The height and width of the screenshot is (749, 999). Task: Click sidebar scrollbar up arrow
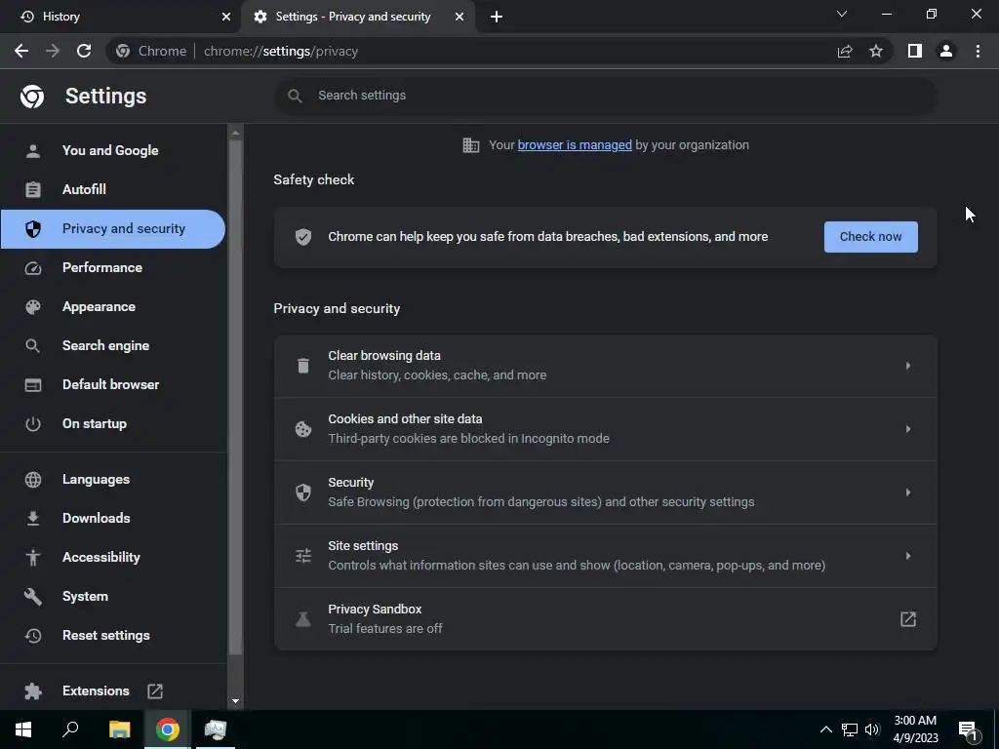pos(235,133)
